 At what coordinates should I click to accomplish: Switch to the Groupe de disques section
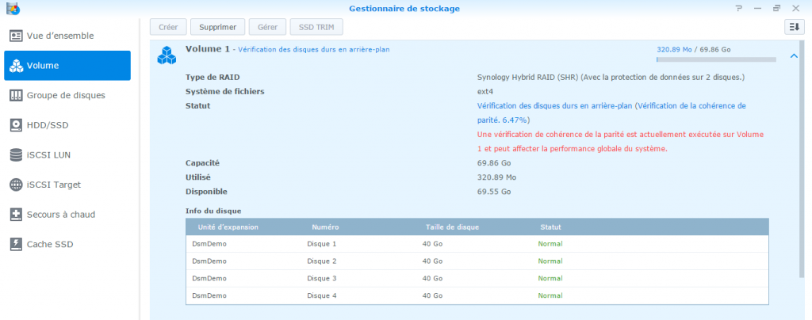point(67,95)
